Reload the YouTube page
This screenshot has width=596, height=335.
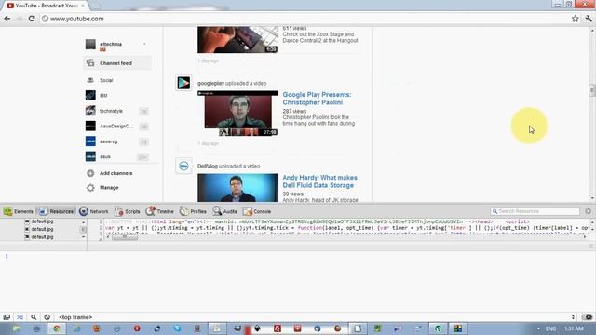point(32,19)
